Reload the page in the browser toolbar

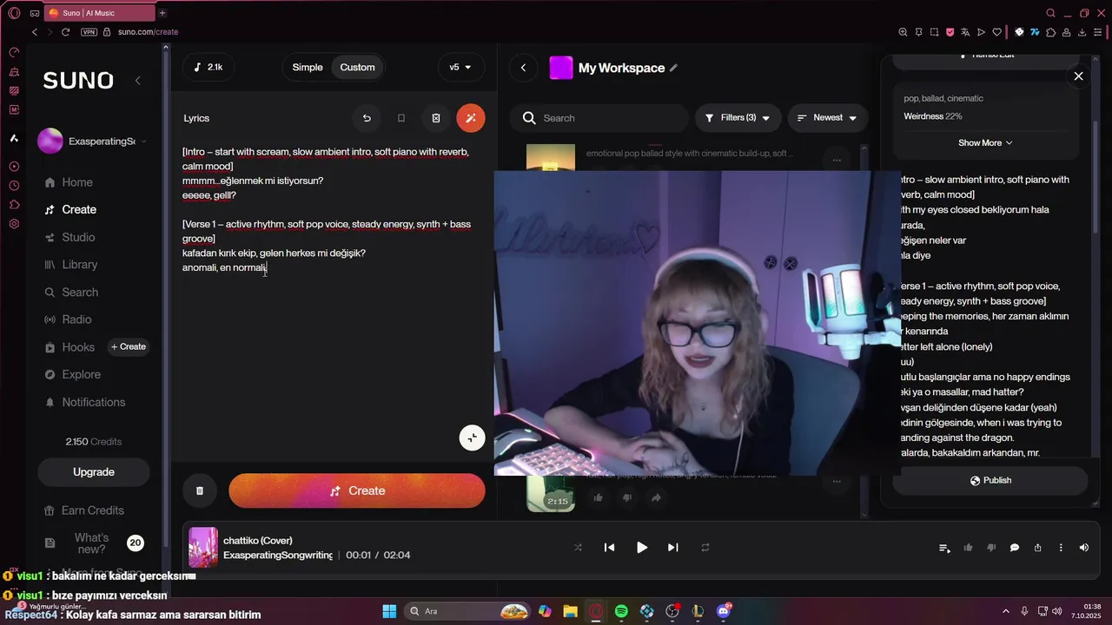pyautogui.click(x=65, y=32)
